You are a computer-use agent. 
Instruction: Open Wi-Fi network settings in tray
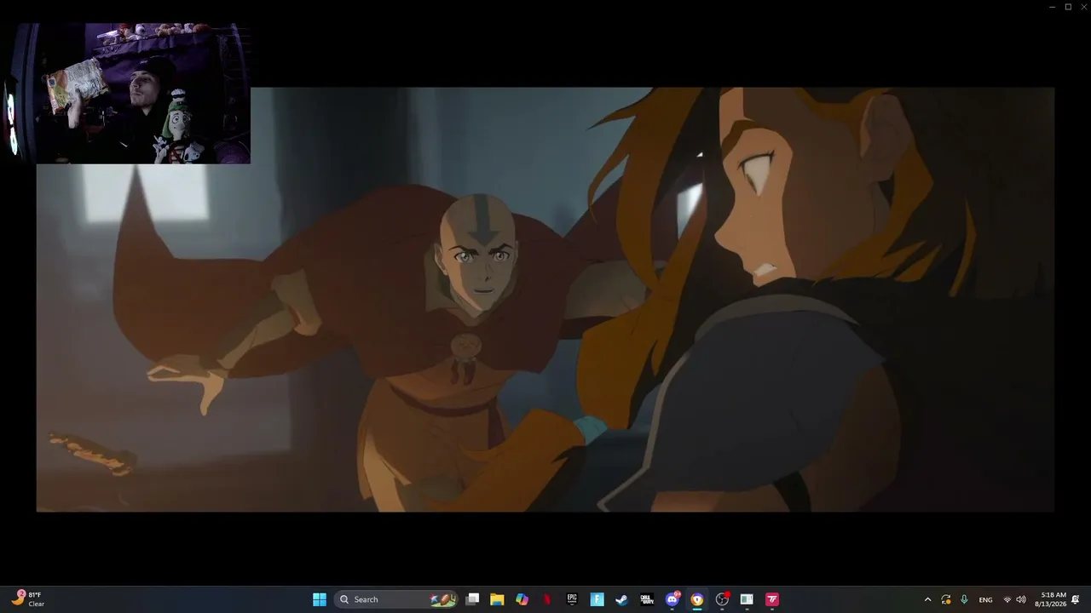[1007, 599]
